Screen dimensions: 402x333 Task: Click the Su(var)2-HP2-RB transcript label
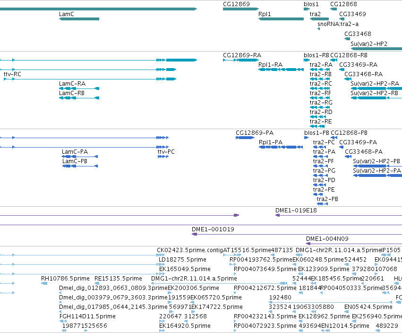(374, 93)
